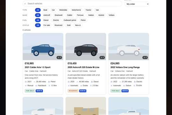Filter make by Voltara
Image resolution: width=172 pixels, height=115 pixels.
111,15
